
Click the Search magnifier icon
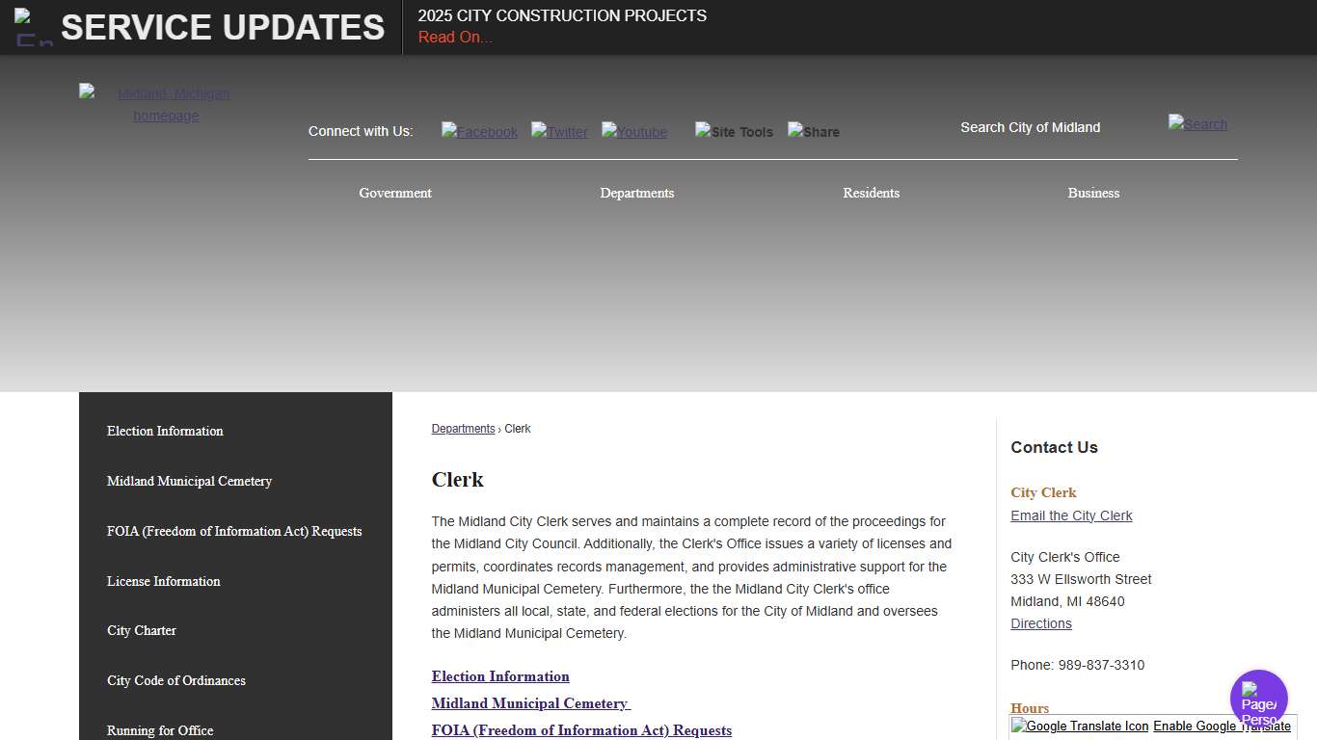pos(1197,124)
